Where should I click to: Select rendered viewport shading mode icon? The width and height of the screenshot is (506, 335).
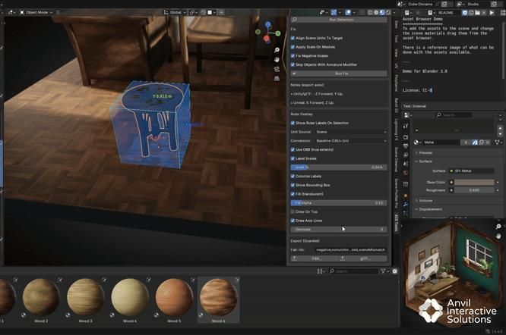(x=388, y=13)
